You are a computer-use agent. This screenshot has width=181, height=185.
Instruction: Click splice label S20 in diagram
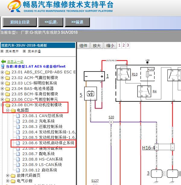pos(111,117)
